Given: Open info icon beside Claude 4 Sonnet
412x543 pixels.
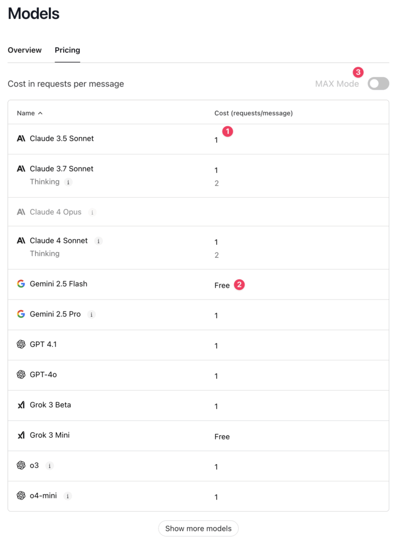Looking at the screenshot, I should coord(98,241).
